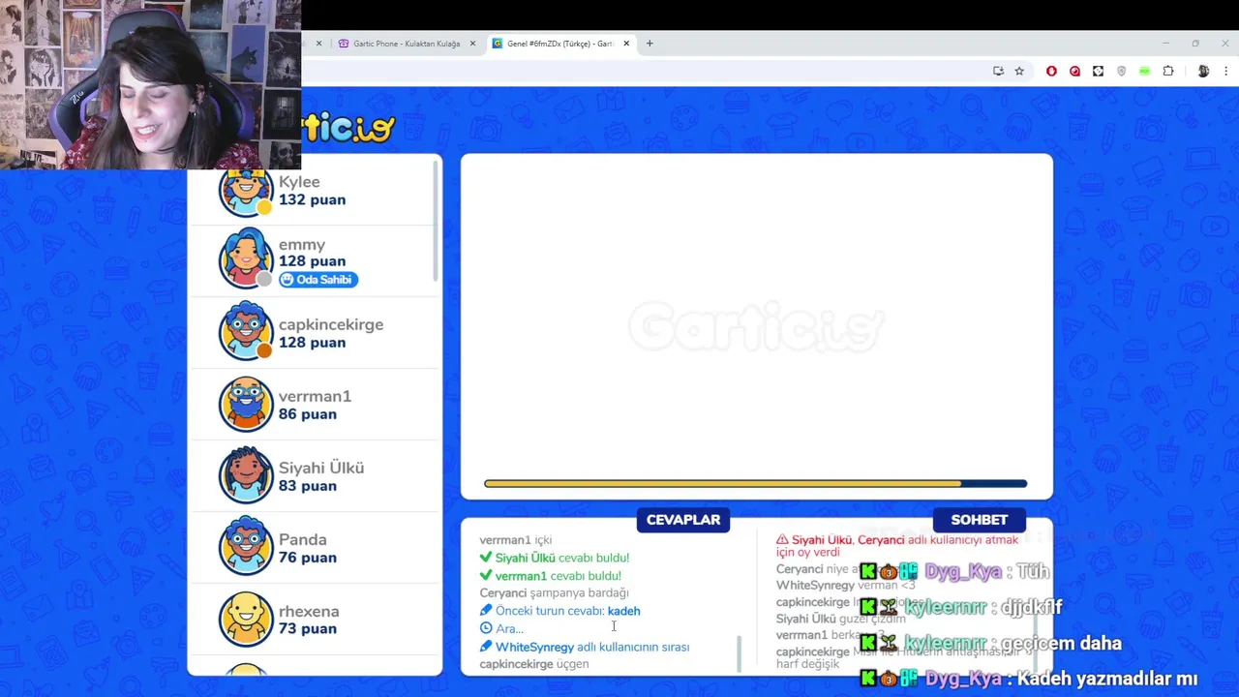Open the Extensions puzzle piece menu
Image resolution: width=1239 pixels, height=697 pixels.
1168,71
